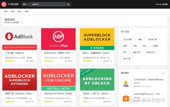Click the 超级扩展 - Adblocker「Supe... title
The height and width of the screenshot is (107, 170).
19,93
